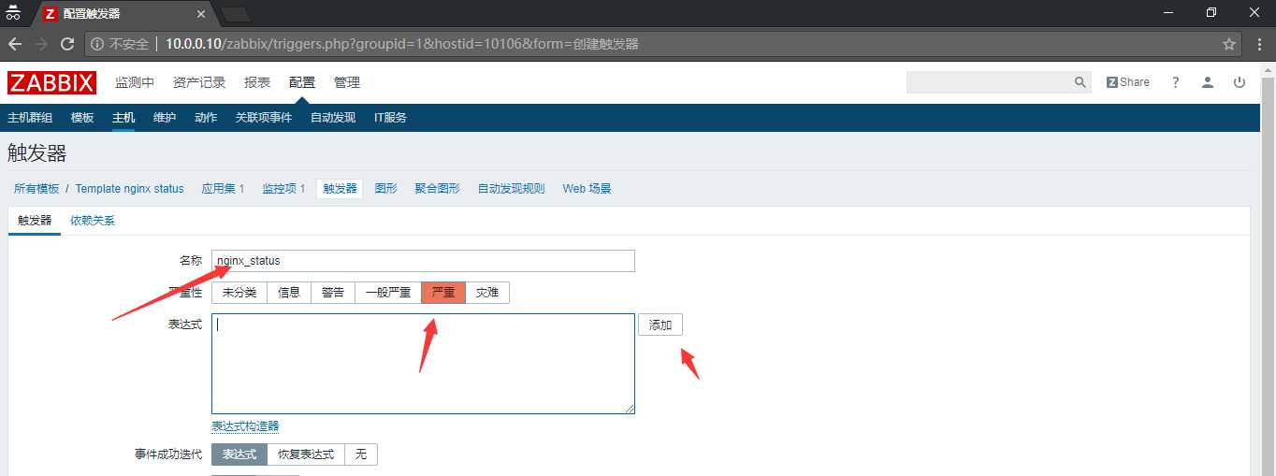
Task: Click the 名称 input field
Action: (x=423, y=261)
